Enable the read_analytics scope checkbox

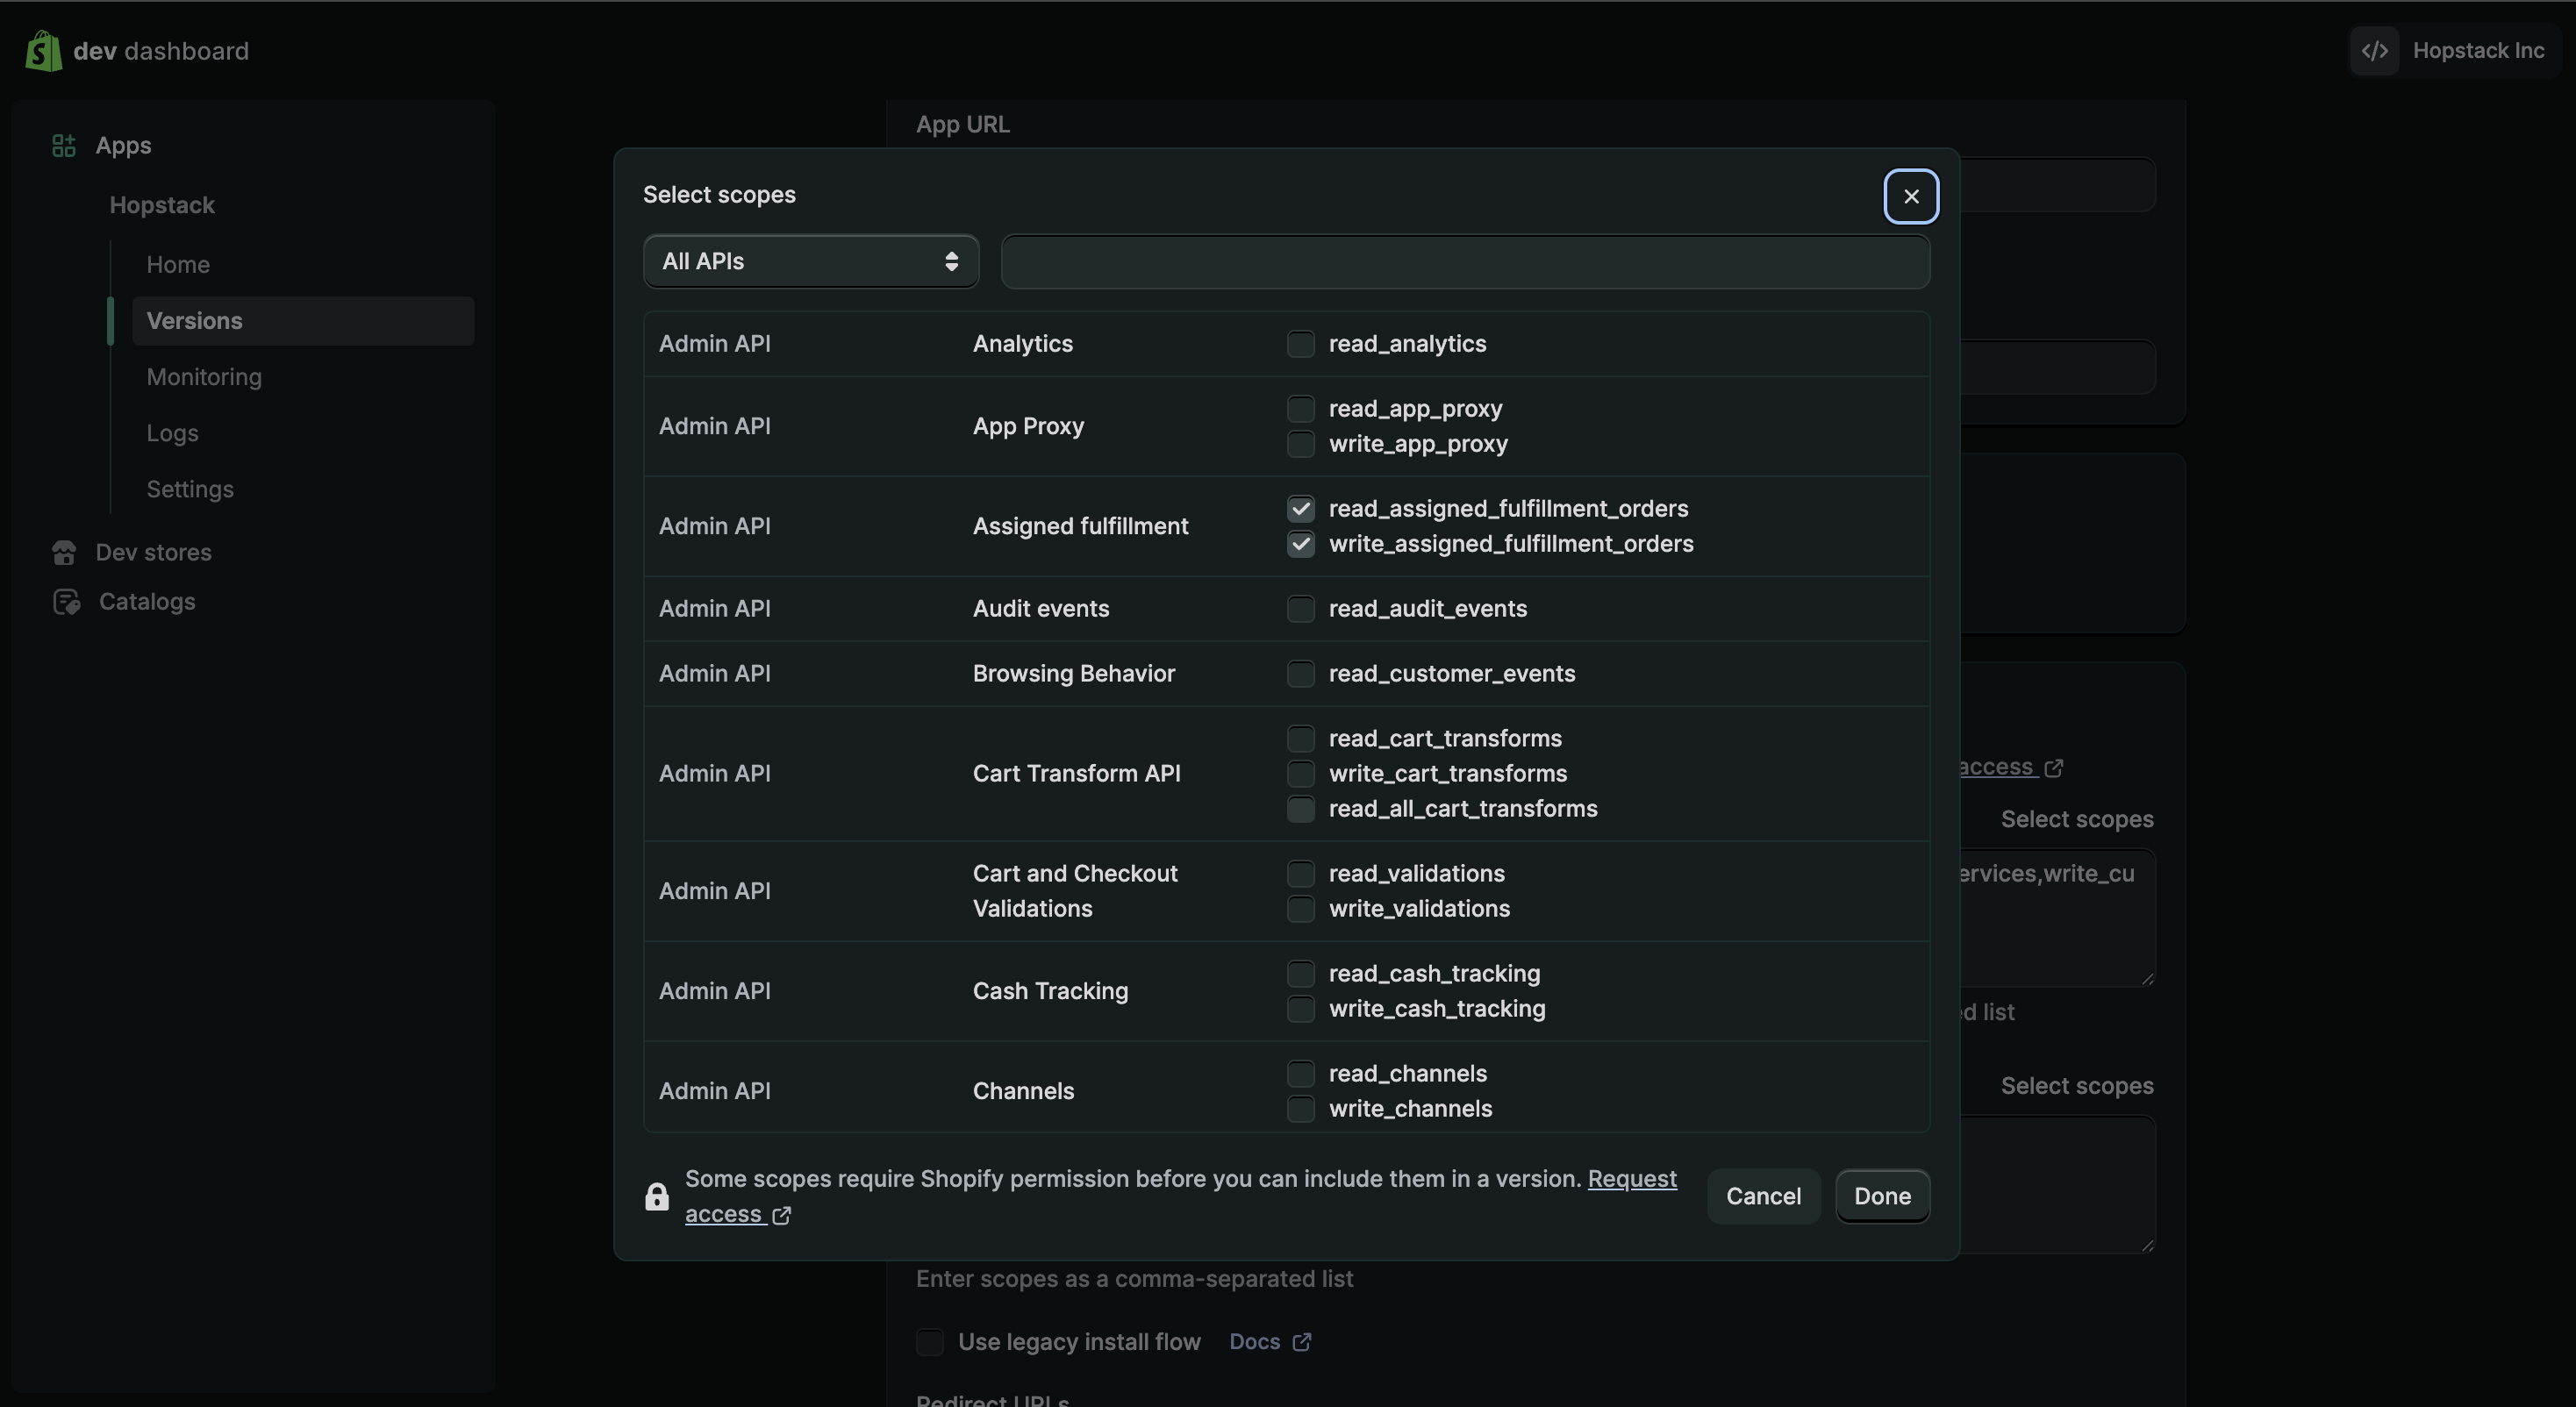pyautogui.click(x=1300, y=344)
